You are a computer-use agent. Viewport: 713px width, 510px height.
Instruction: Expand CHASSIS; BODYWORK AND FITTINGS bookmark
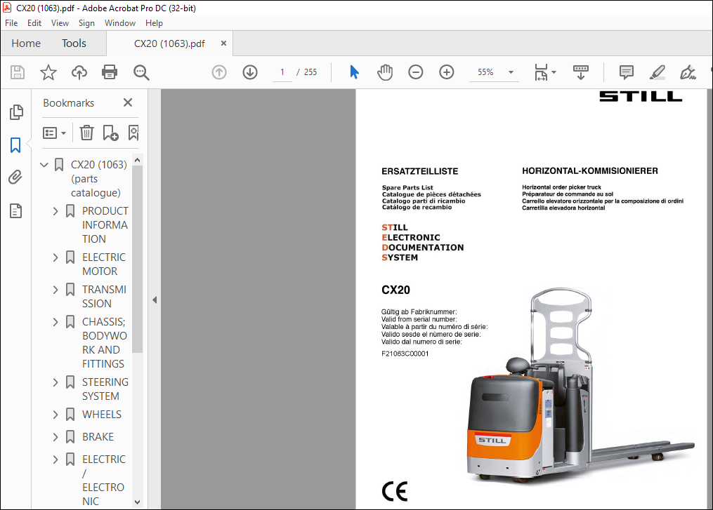(x=55, y=322)
